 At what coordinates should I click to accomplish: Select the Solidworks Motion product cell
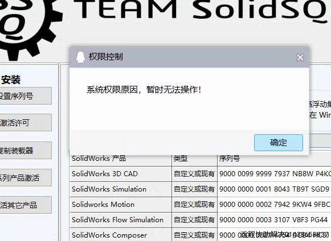point(121,205)
